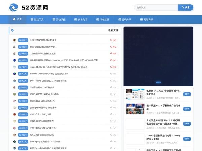Click the avatar beside 京东0.01荞麦面 post
Screen dimensions: 202x151
pos(15,135)
